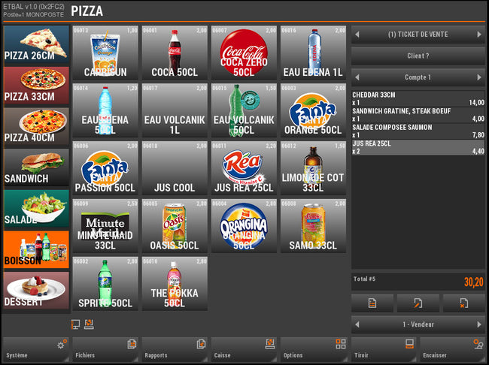
Task: Open the Système menu
Action: coord(36,349)
